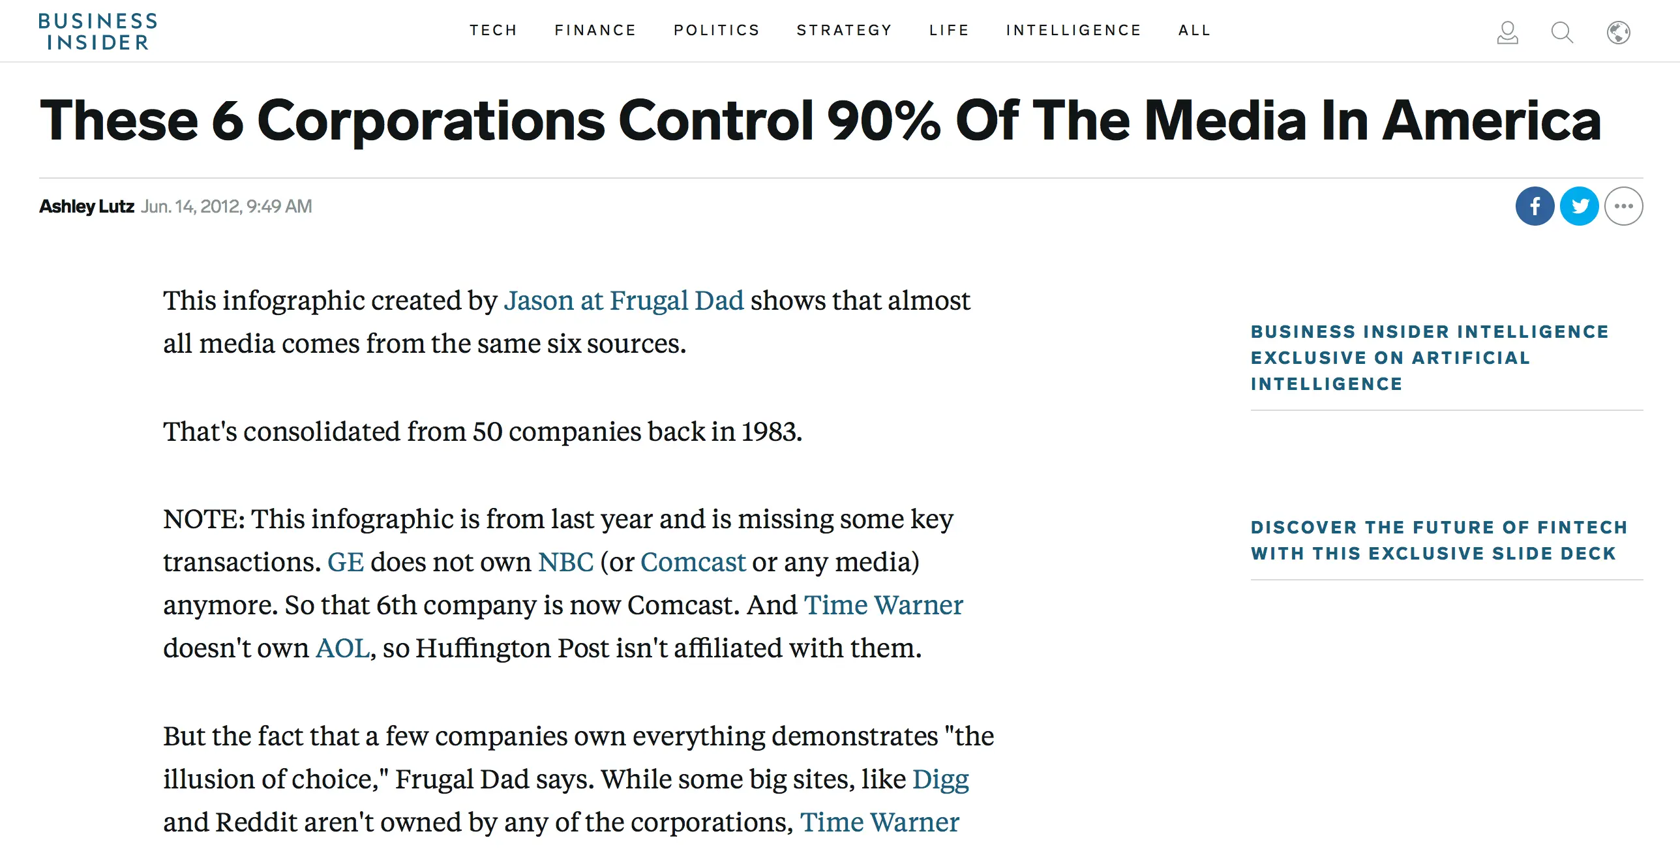Open the search magnifier icon
The width and height of the screenshot is (1680, 853).
[x=1562, y=33]
